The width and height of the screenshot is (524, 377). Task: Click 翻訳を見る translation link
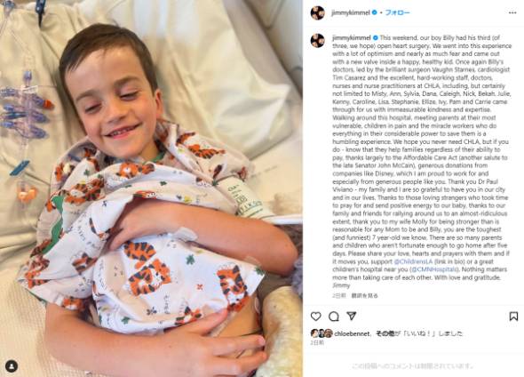(x=364, y=295)
